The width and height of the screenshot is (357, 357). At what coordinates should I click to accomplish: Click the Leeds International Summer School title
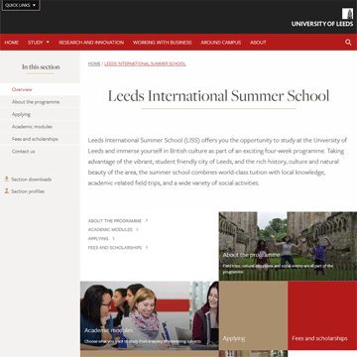point(218,96)
